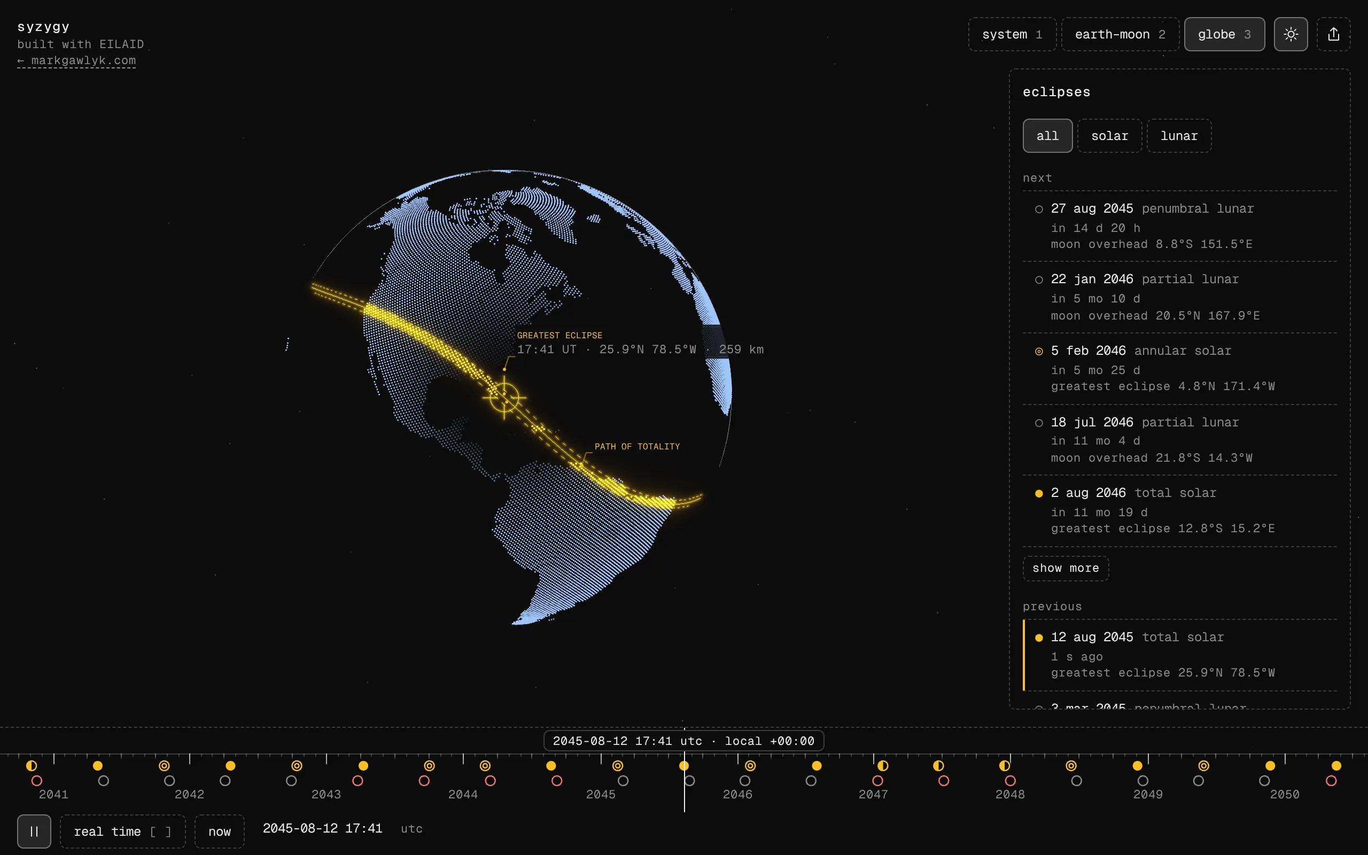Open the markgawlyk.com link
1368x855 pixels.
point(76,60)
